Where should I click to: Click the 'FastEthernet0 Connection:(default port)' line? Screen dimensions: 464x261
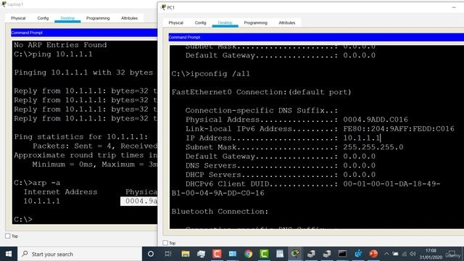[x=261, y=92]
